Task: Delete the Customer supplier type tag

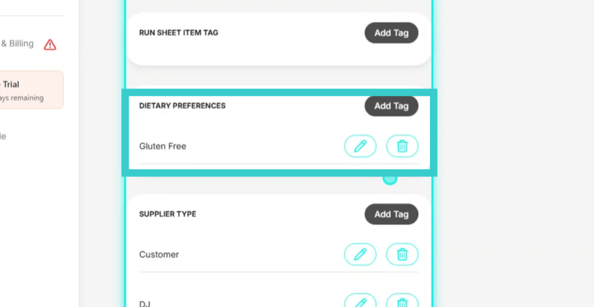Action: point(402,254)
